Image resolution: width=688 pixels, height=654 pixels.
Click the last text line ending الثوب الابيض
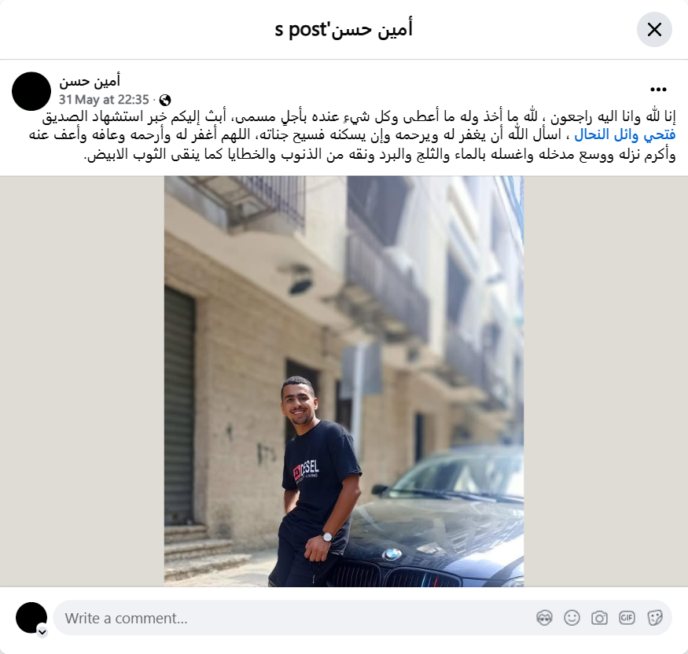[x=380, y=154]
